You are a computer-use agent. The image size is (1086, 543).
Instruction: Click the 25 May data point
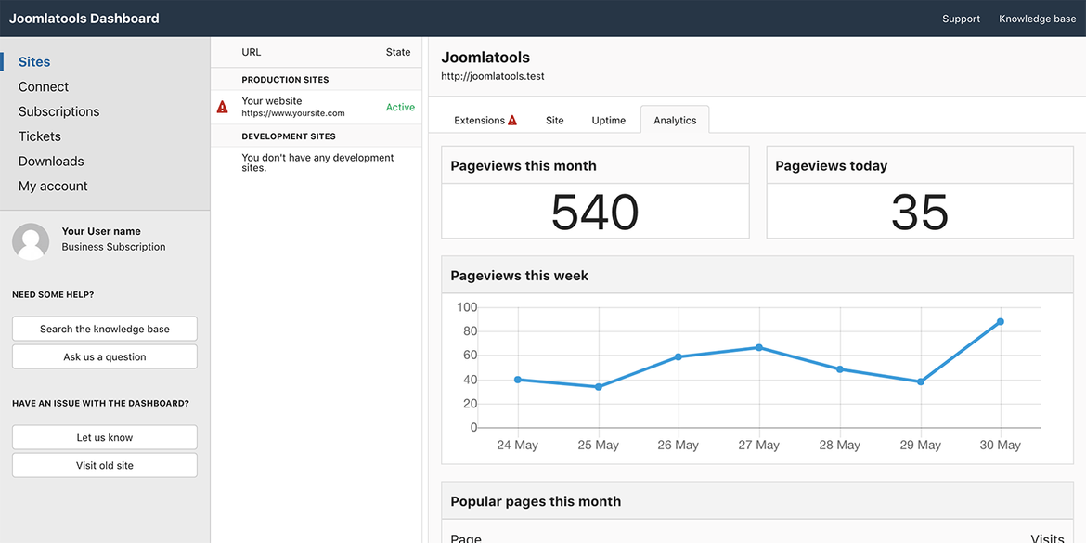tap(599, 386)
